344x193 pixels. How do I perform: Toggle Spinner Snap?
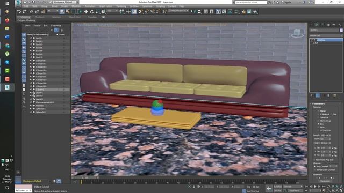[x=158, y=12]
